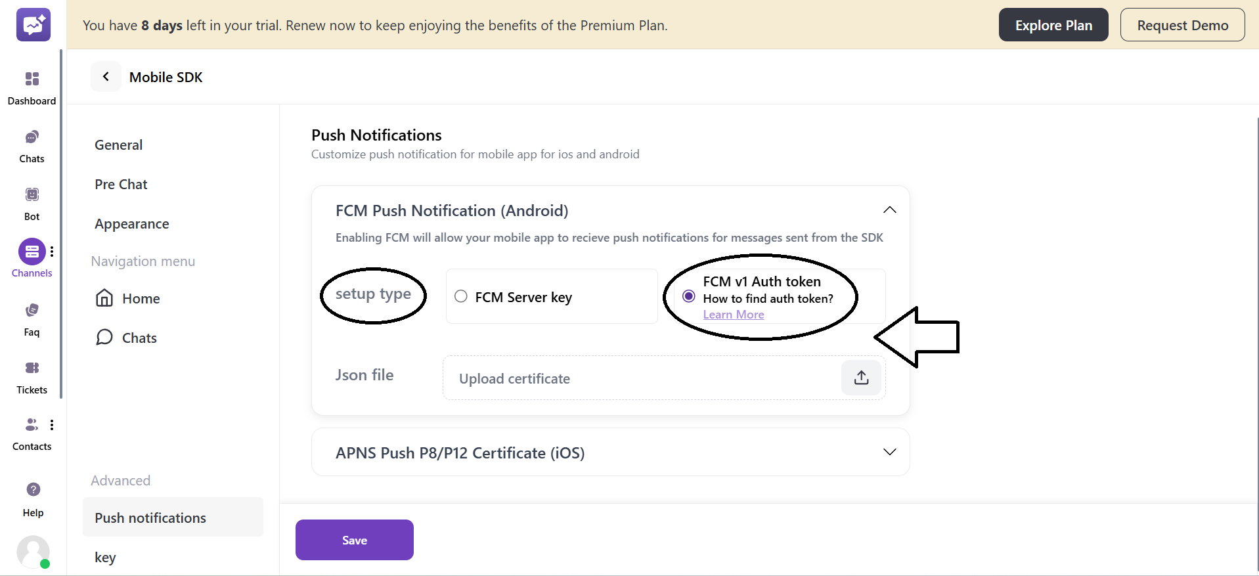Save the push notification settings
Screen dimensions: 1259x576
click(354, 539)
